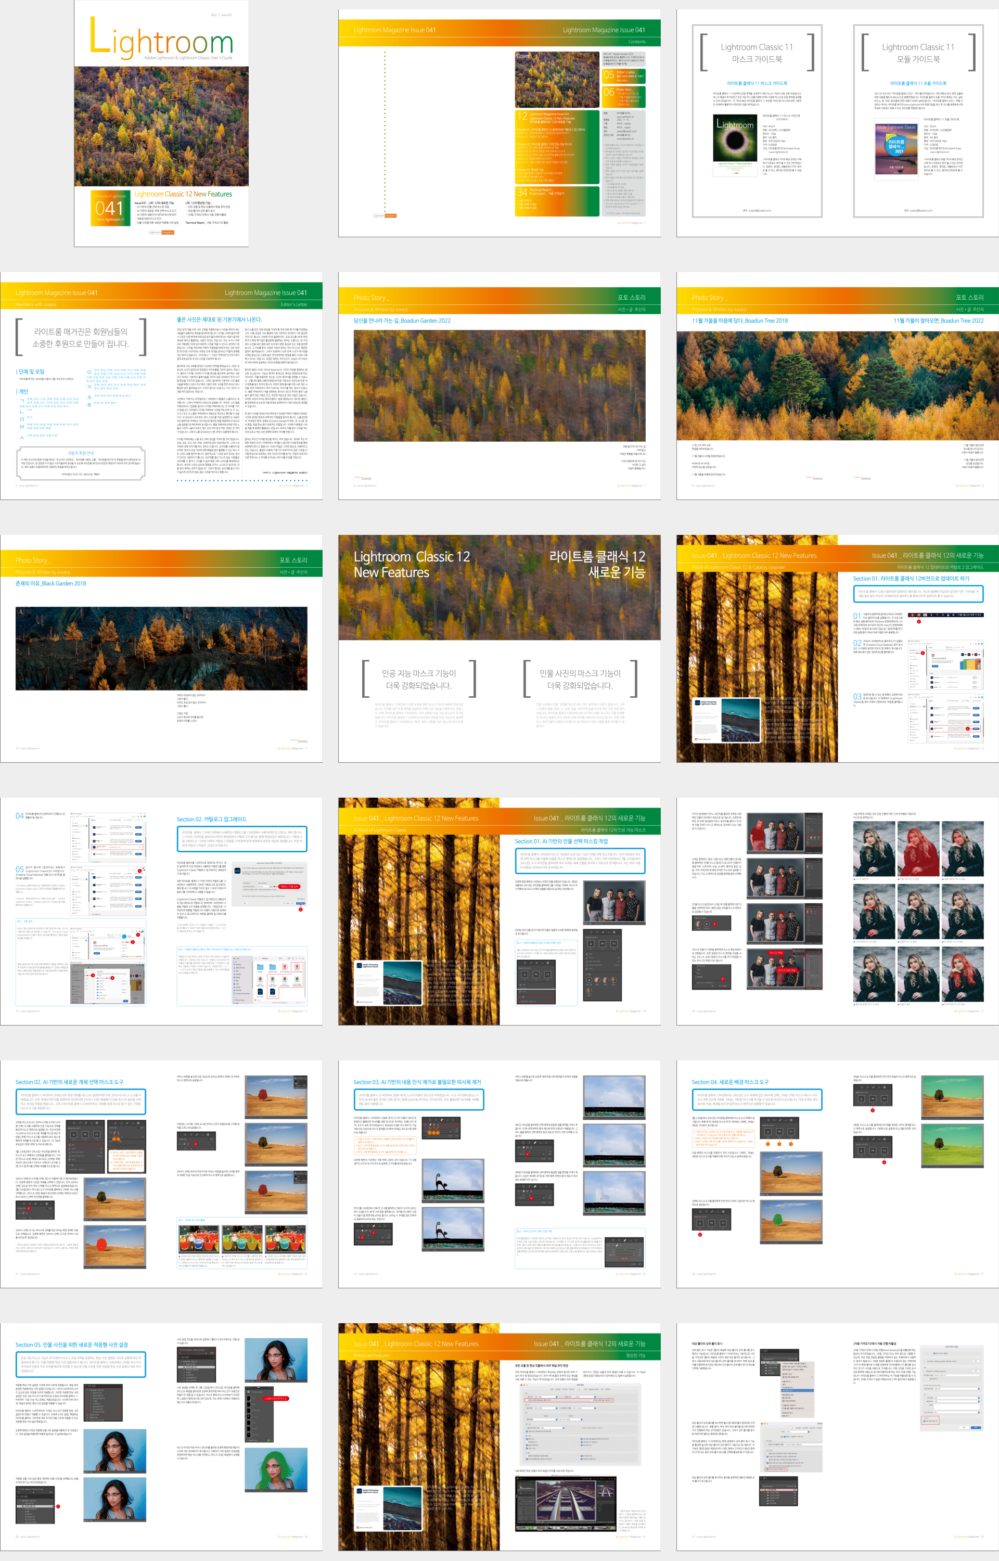
Task: Select the bracketed text '인물 사진의 마스크 기능이 더욱 강화되었습니다'
Action: [580, 679]
